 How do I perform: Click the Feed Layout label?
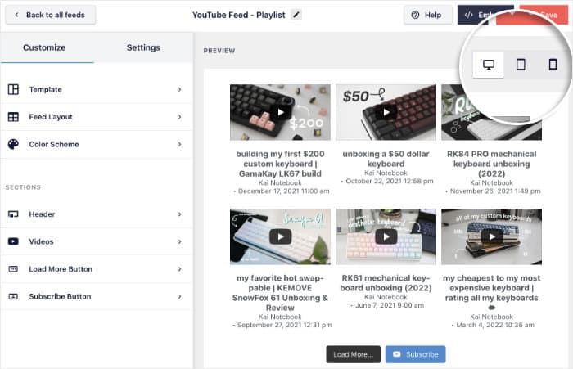(x=51, y=117)
